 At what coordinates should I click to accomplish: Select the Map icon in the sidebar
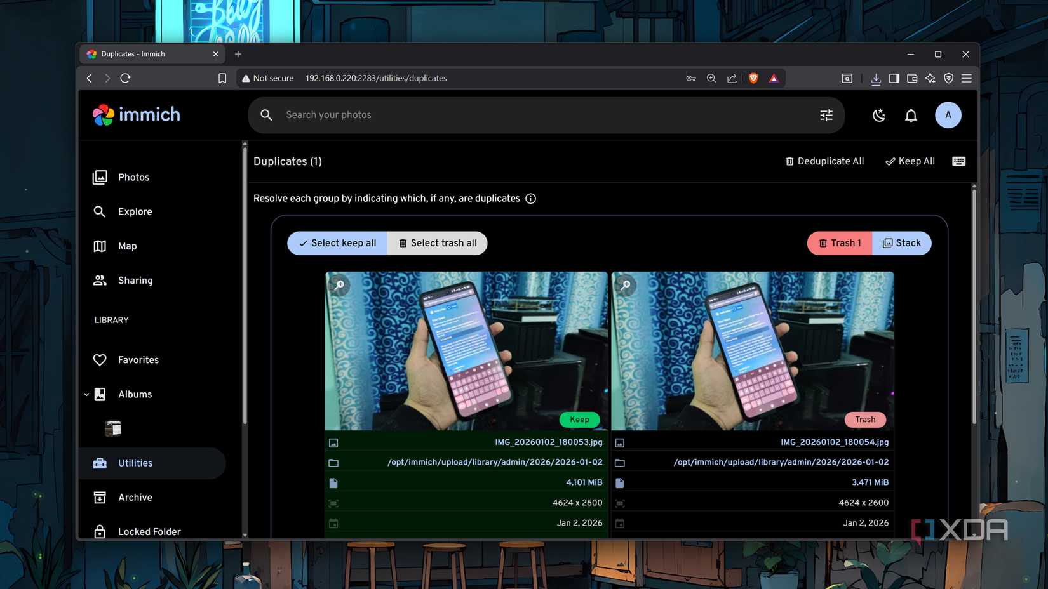pos(100,246)
